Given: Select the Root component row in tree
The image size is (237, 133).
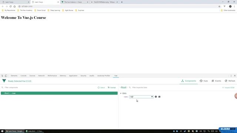Looking at the screenshot, I should click(59, 93).
